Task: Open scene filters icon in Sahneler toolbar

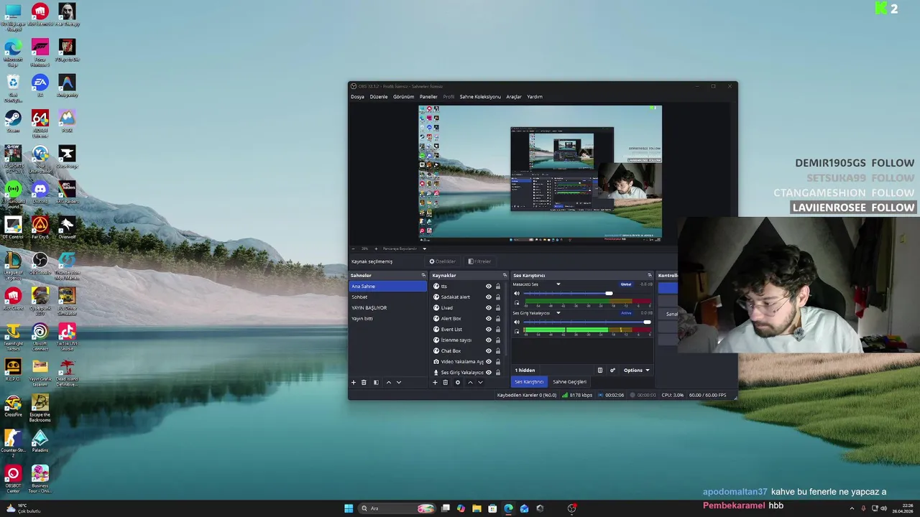Action: 376,383
